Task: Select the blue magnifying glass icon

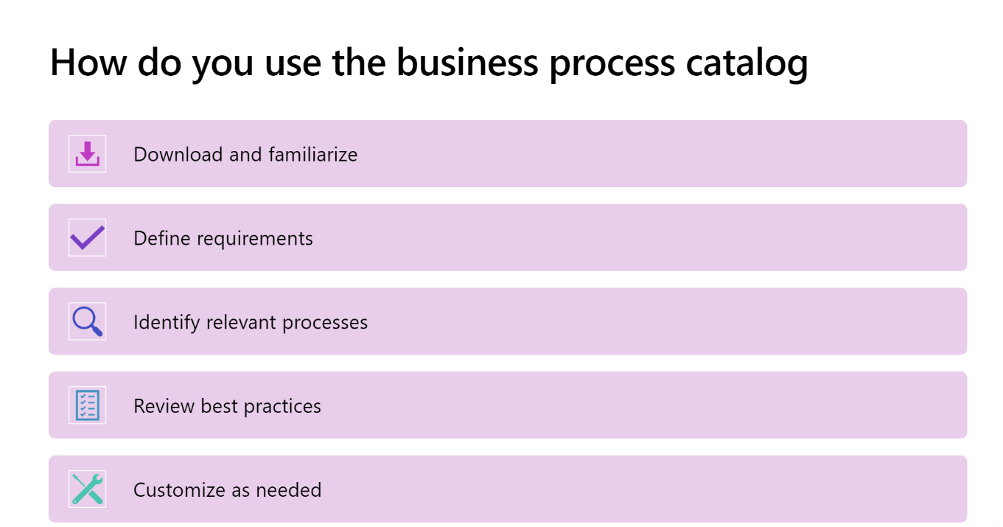Action: (87, 321)
